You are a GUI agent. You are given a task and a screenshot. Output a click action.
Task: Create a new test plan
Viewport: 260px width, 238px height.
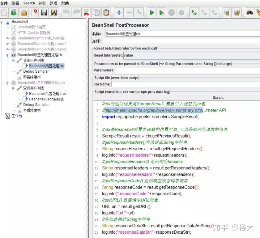(x=4, y=13)
